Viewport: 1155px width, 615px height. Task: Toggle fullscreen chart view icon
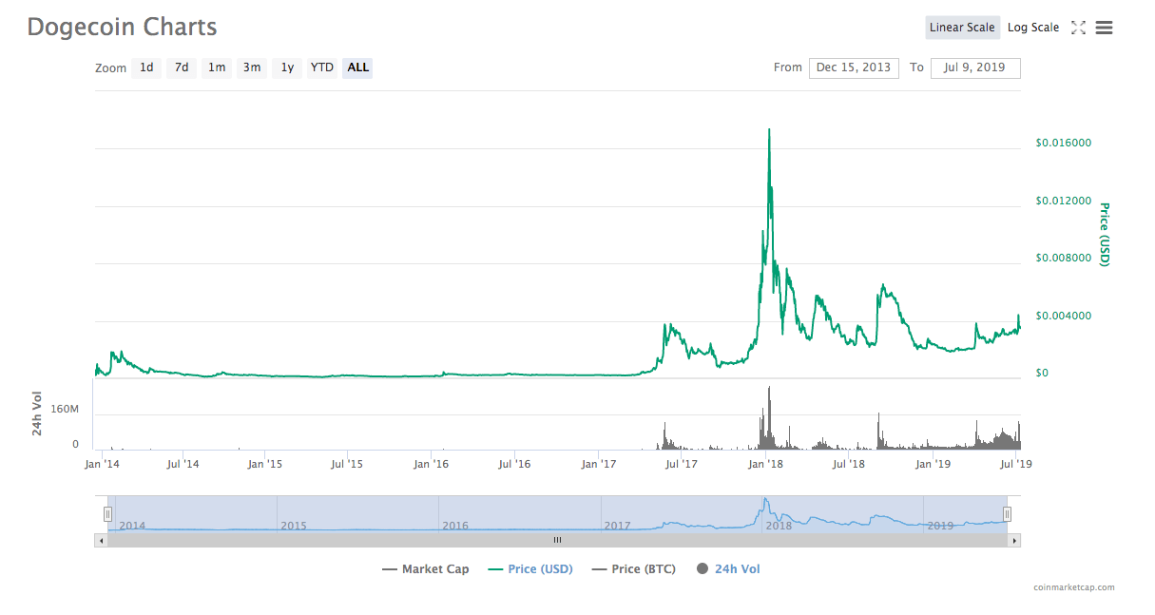(x=1078, y=28)
